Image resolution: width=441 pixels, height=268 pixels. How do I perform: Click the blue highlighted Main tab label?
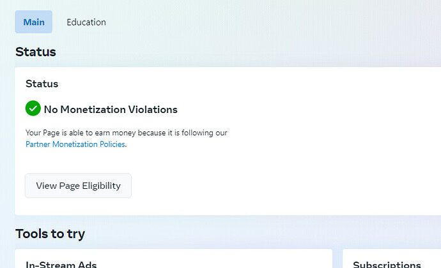click(34, 22)
